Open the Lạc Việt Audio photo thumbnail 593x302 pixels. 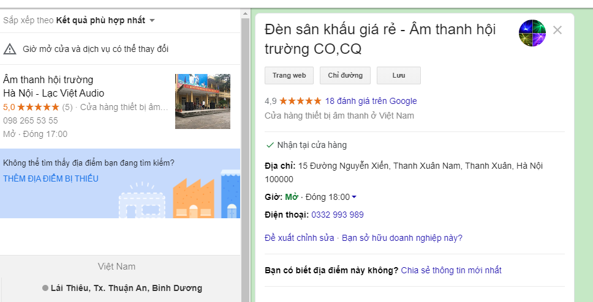click(203, 101)
